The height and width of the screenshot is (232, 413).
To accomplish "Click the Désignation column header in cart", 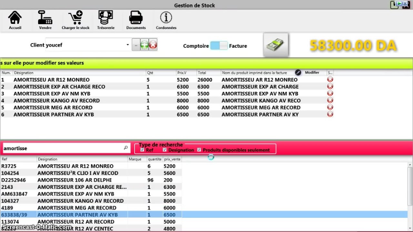I will pyautogui.click(x=79, y=73).
